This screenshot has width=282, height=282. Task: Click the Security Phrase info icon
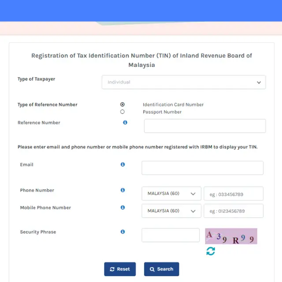[x=122, y=232]
